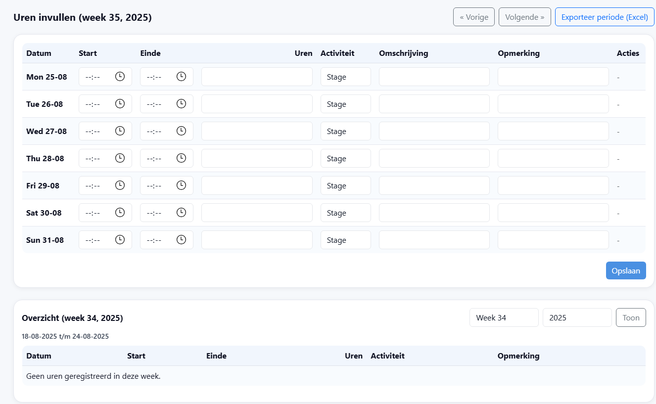Click Omschrijving field for Tue 26-08
Screen dimensions: 656x404
click(434, 104)
